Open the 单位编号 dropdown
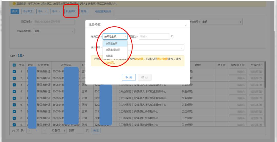 [x=222, y=22]
